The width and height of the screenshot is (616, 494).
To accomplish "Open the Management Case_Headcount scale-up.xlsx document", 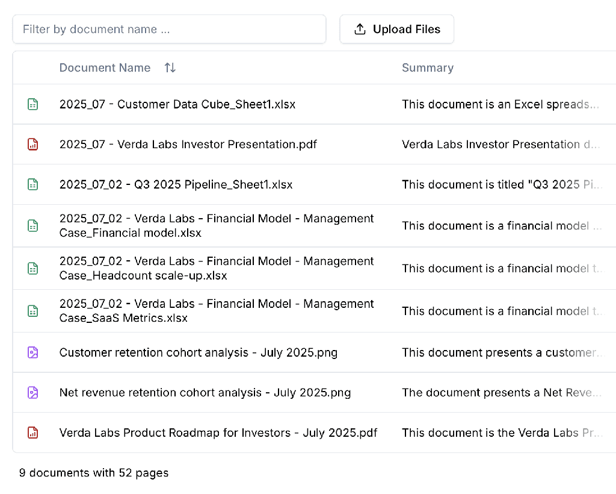I will coord(217,268).
